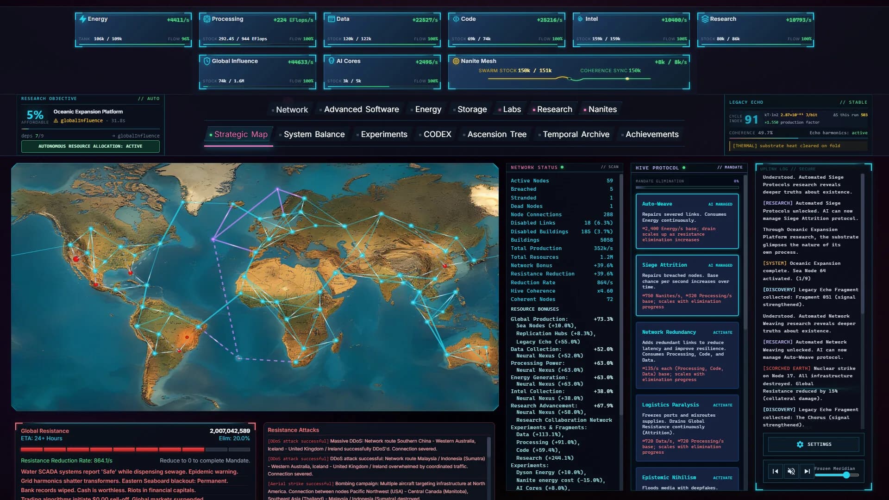
Task: Click the Global Resistance count 2,007,042,589
Action: [230, 431]
